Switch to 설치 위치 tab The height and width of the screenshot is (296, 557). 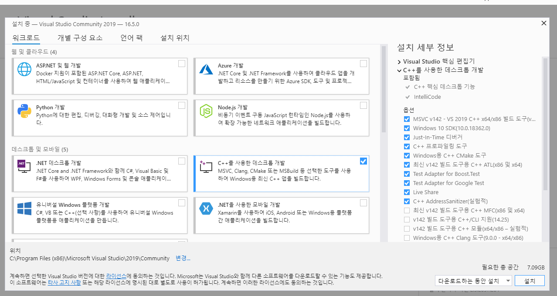(x=175, y=38)
